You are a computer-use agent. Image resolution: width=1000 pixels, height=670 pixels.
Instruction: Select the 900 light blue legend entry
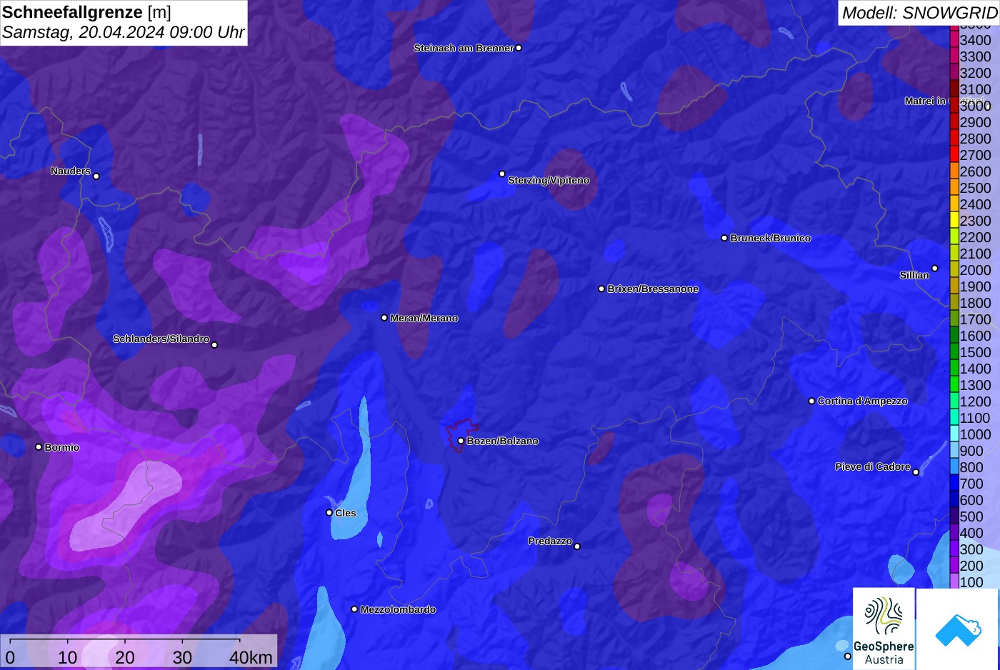click(x=954, y=451)
